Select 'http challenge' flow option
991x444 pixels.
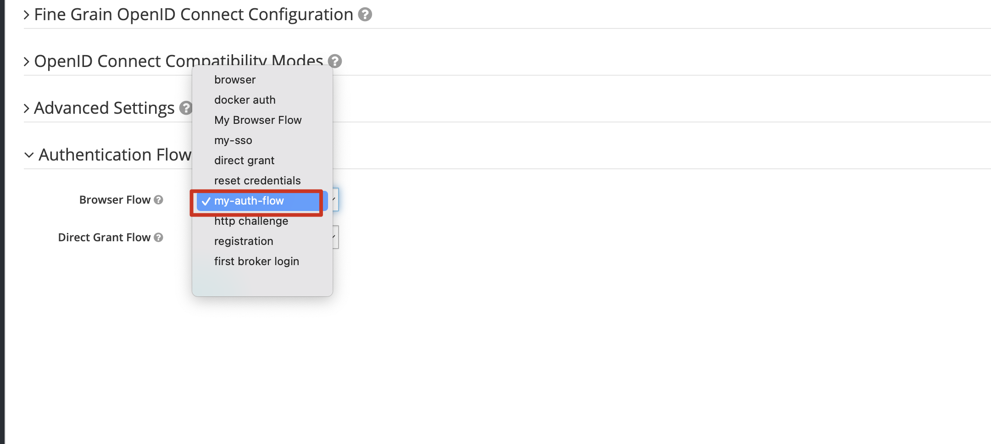(x=251, y=222)
